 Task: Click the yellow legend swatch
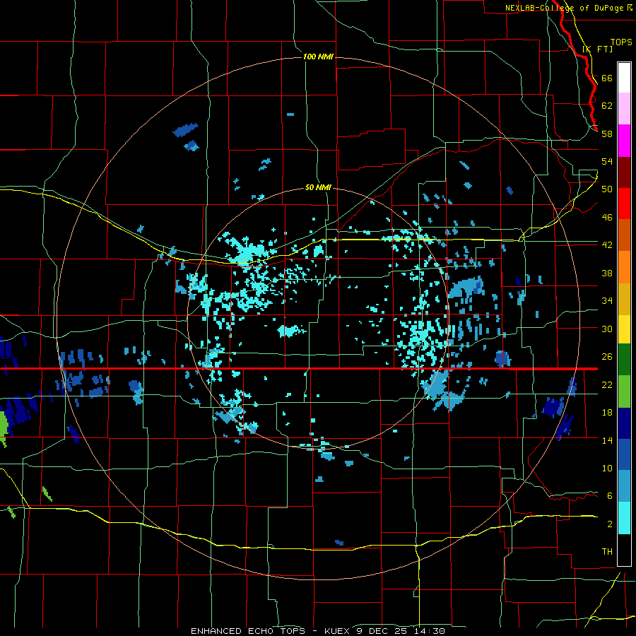(x=624, y=329)
